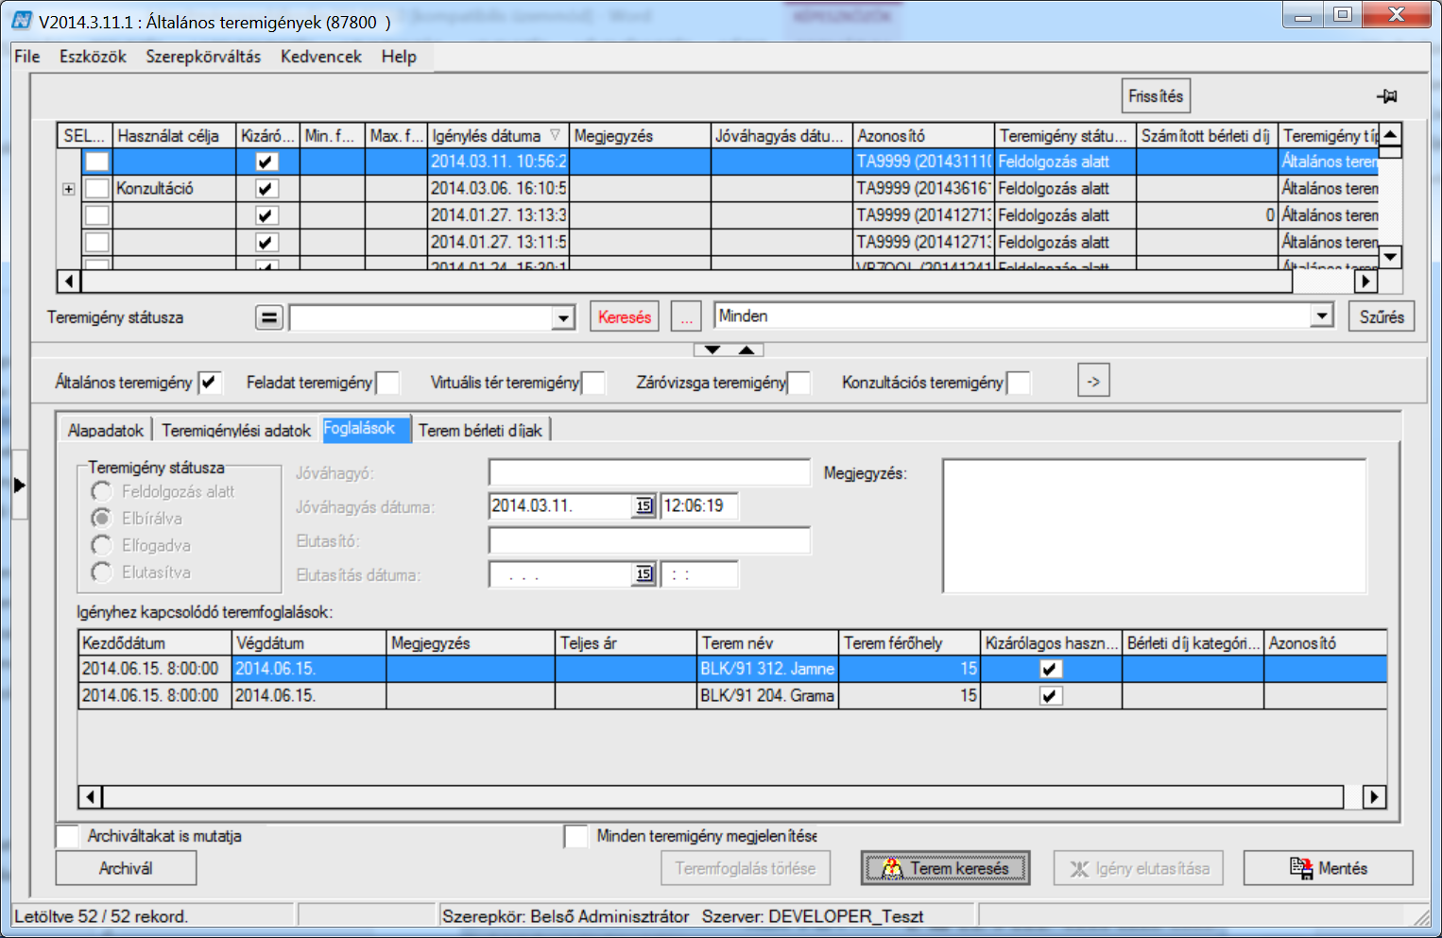Toggle Kizárólagos haszn. for BLK/91 204 row
The width and height of the screenshot is (1442, 938).
[1051, 696]
